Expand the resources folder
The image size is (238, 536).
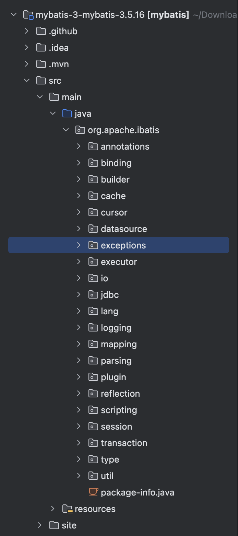pyautogui.click(x=52, y=509)
